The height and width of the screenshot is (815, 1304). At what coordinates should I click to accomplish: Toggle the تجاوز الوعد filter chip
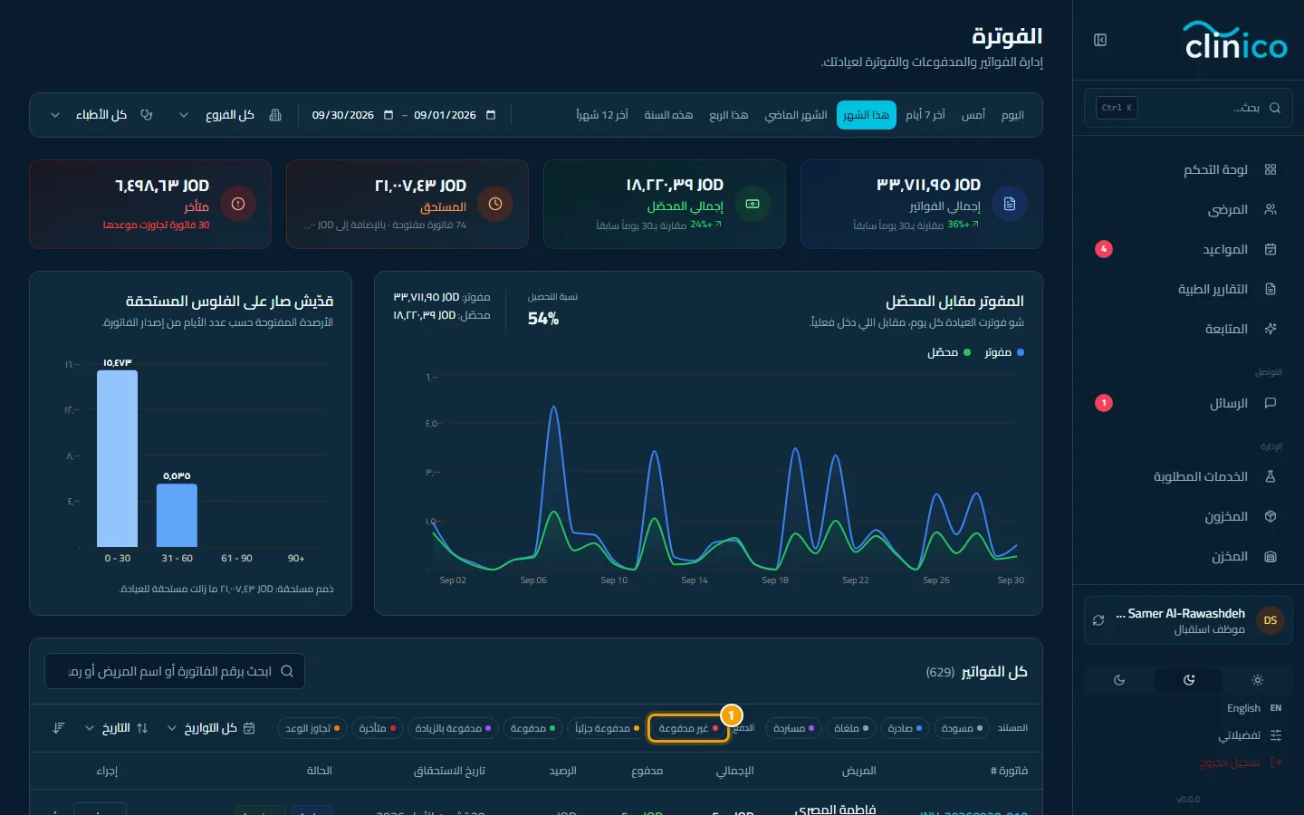[312, 728]
